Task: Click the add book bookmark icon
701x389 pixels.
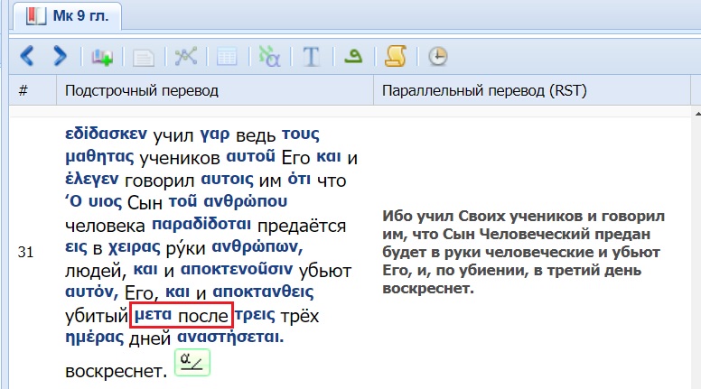Action: click(x=102, y=57)
